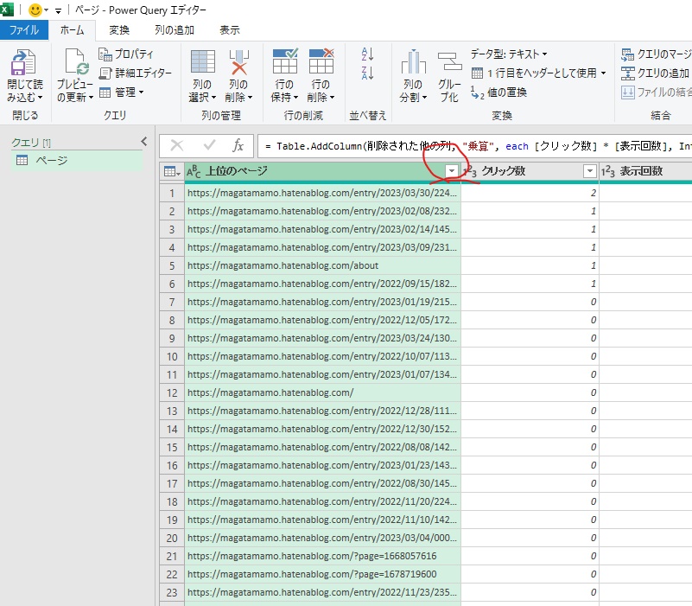Click クエリのマージ button
The image size is (692, 606).
click(x=656, y=54)
